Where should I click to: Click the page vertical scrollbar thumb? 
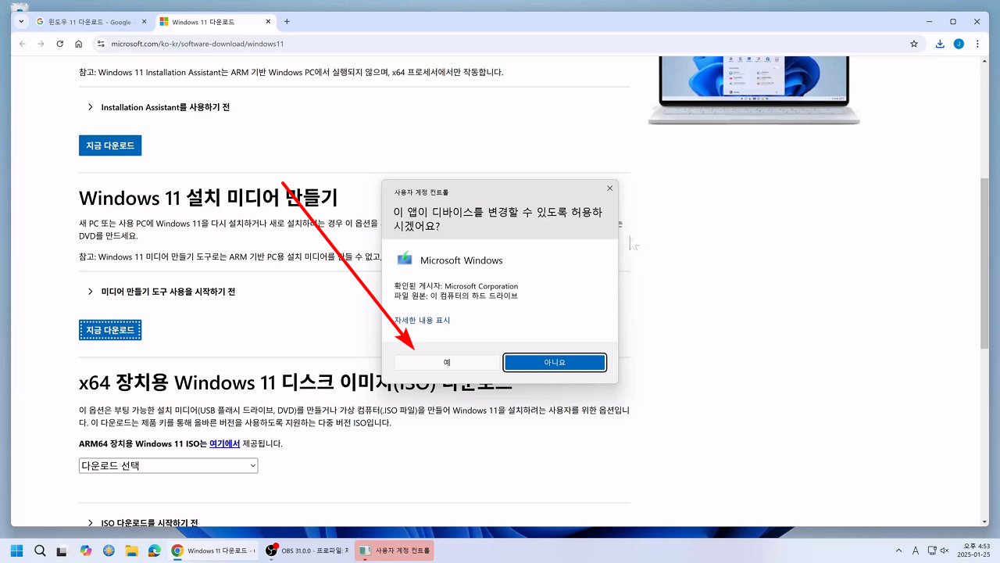click(x=984, y=264)
